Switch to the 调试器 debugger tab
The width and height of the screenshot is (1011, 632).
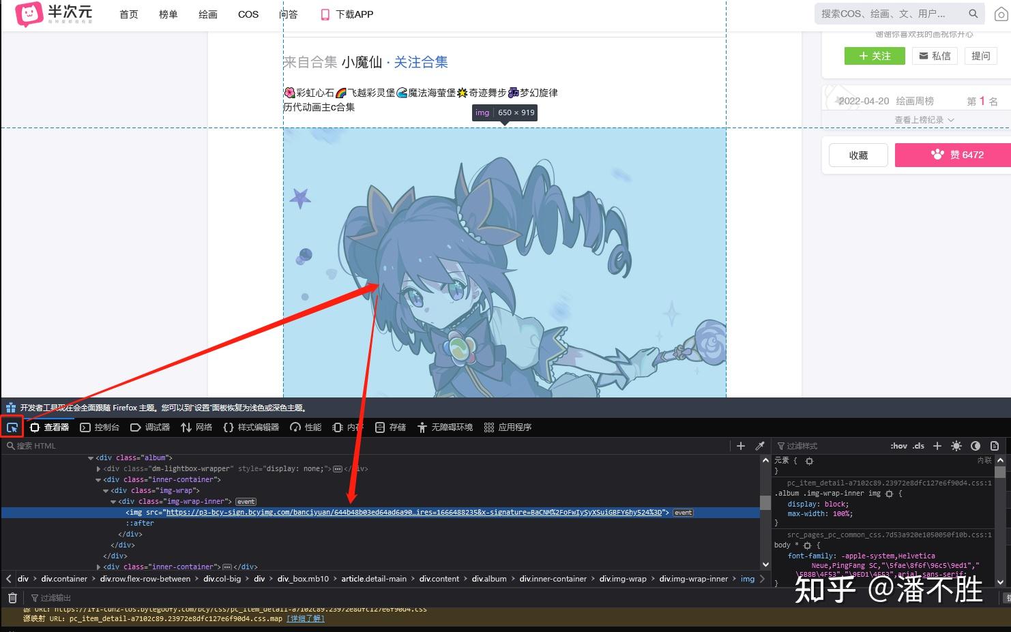pyautogui.click(x=150, y=427)
